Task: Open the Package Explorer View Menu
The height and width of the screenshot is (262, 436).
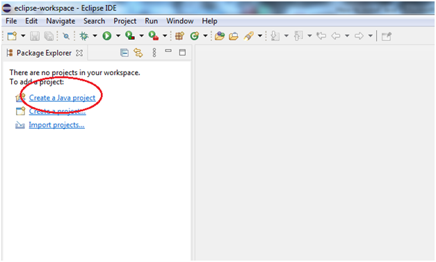Action: [x=154, y=53]
